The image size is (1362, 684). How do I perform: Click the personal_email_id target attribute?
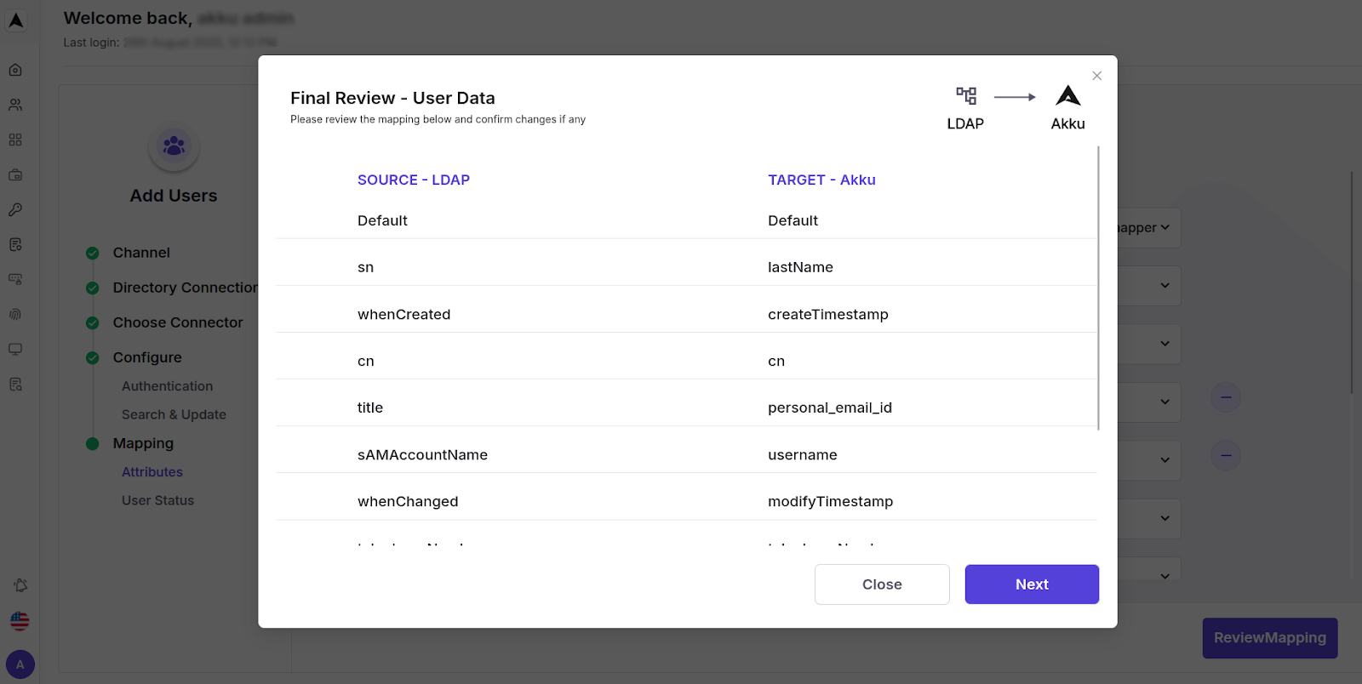(830, 408)
